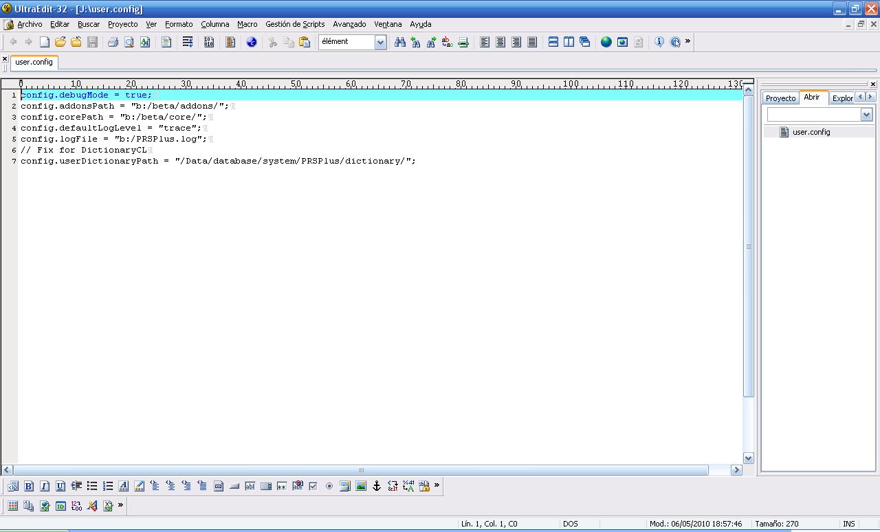Insert HTML image icon

click(x=361, y=486)
